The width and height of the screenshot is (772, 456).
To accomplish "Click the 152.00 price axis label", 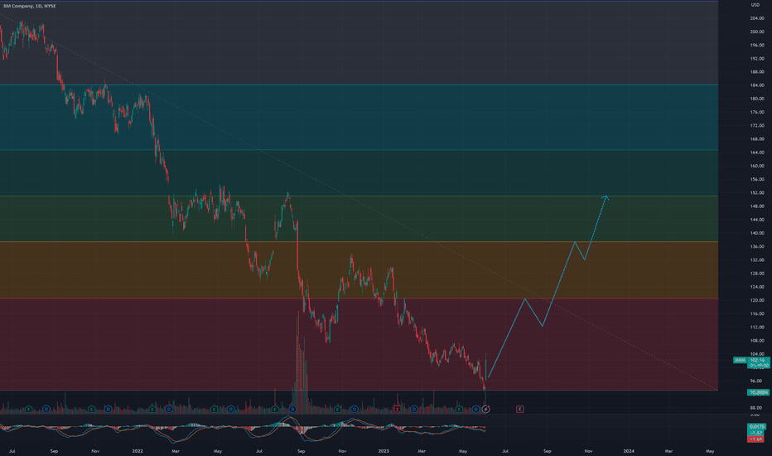I will [x=757, y=192].
